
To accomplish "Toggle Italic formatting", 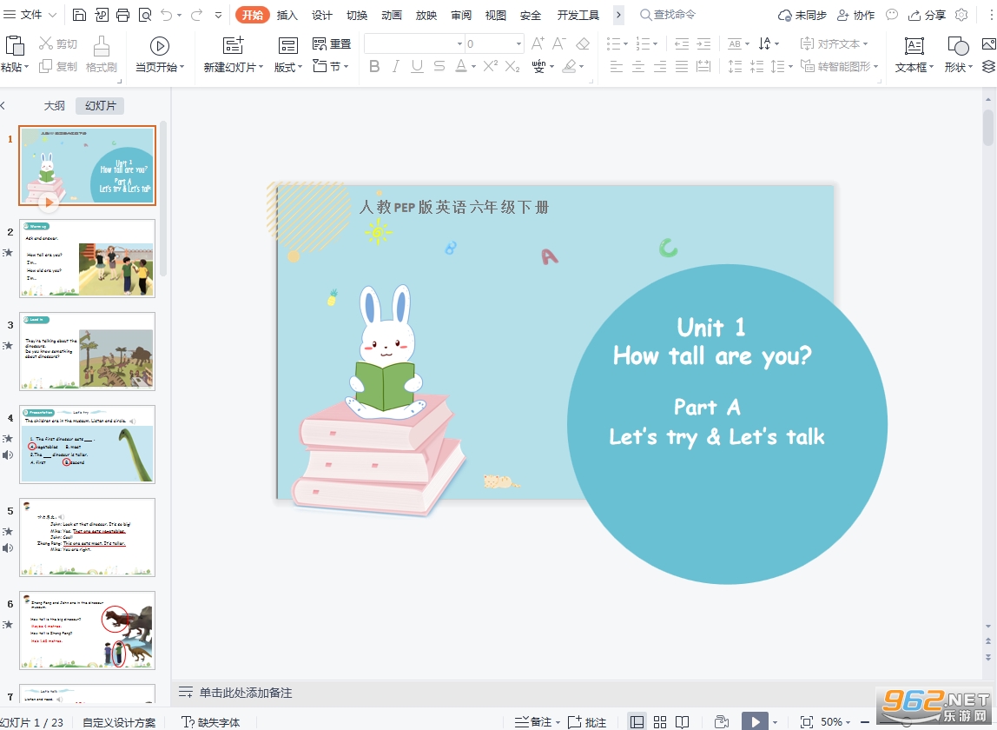I will tap(396, 66).
